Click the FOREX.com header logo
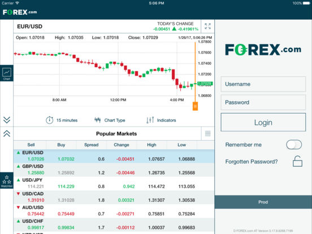The image size is (312, 234). click(x=20, y=12)
